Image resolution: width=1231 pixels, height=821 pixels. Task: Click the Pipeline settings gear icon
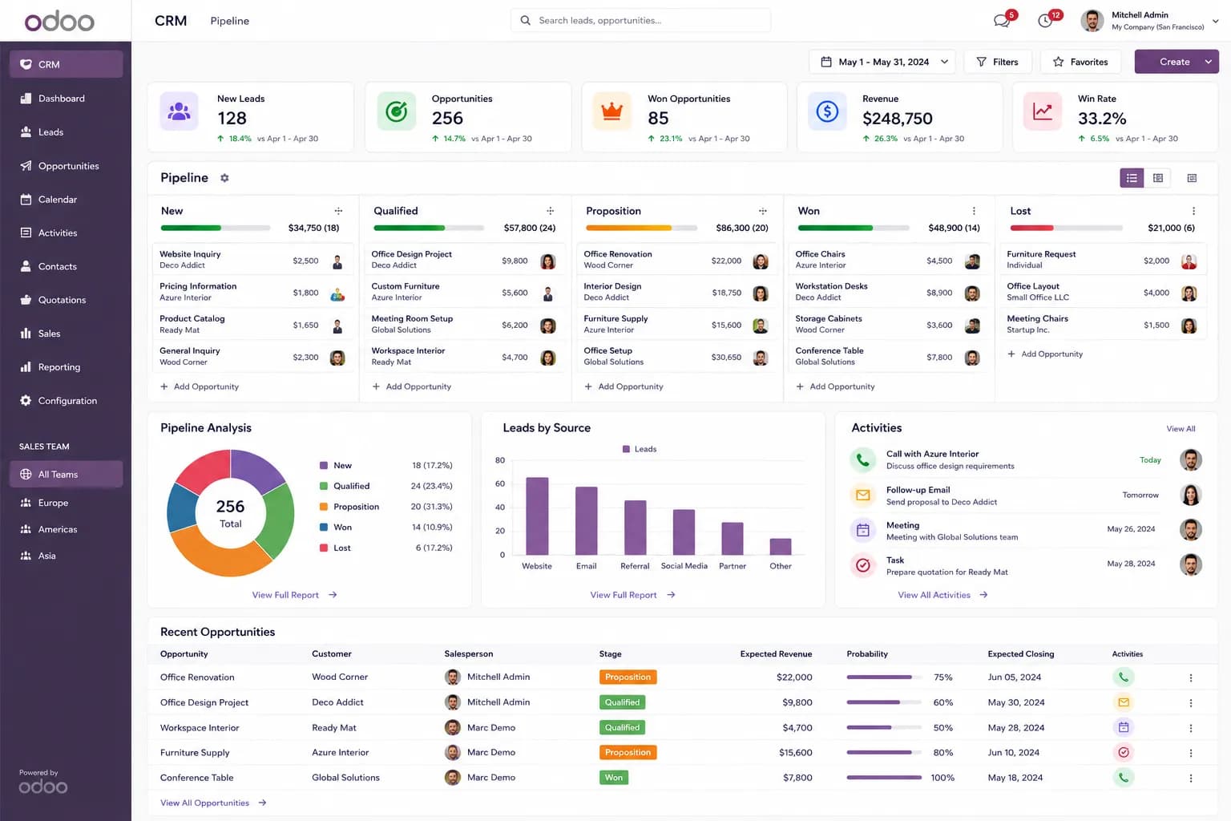pos(224,178)
